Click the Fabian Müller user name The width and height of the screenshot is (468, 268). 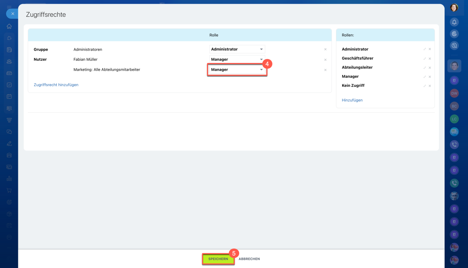point(86,59)
